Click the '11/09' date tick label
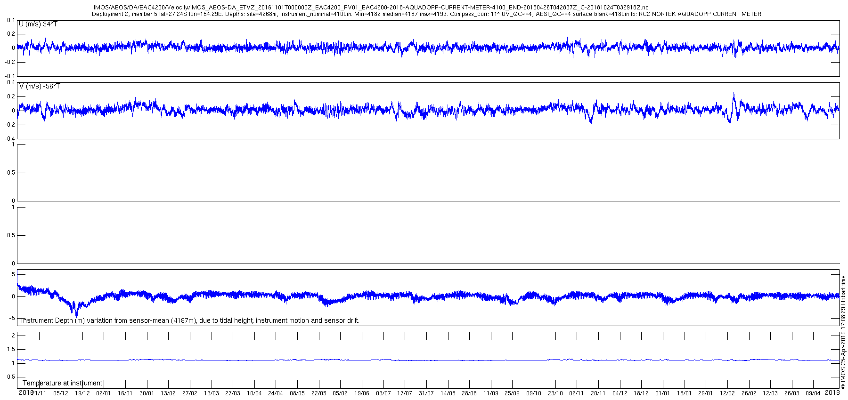The height and width of the screenshot is (400, 848). point(491,393)
